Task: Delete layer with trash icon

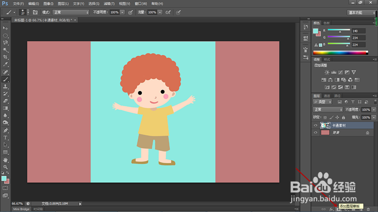Action: pos(368,209)
